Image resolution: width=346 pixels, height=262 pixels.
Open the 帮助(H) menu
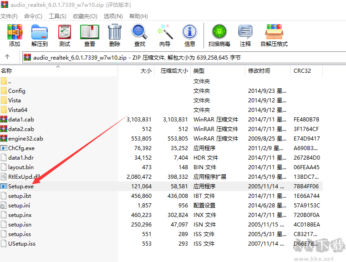tap(138, 16)
